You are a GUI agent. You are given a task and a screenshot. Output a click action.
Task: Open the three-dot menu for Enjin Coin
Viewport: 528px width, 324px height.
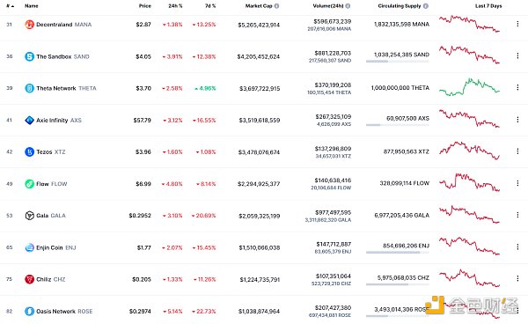[517, 247]
